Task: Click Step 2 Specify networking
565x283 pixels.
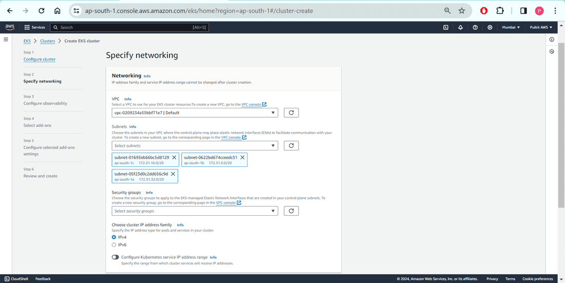Action: (43, 81)
